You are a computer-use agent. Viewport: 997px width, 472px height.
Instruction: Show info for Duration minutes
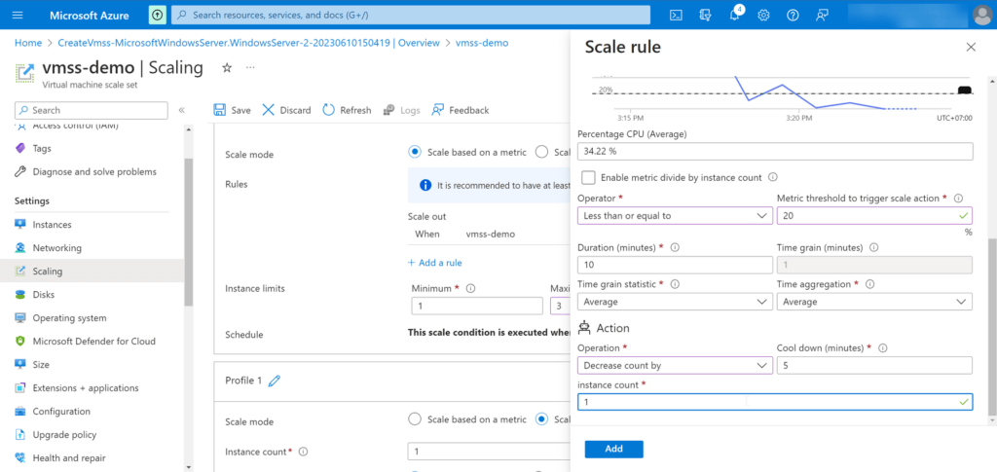(676, 247)
